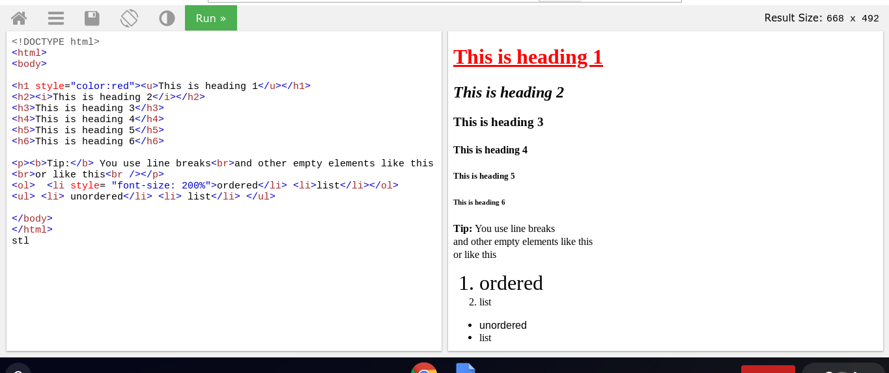Change orientation with the rotate icon
The height and width of the screenshot is (373, 889).
click(129, 18)
